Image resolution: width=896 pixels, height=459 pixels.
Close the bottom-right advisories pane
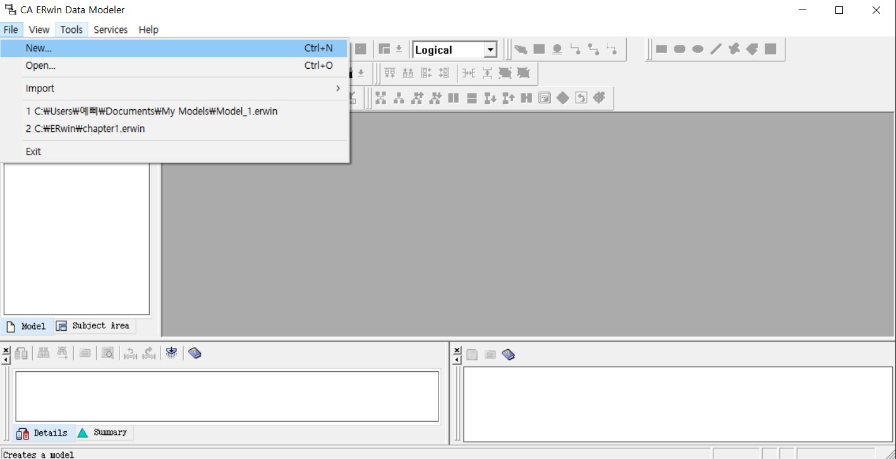[x=457, y=350]
